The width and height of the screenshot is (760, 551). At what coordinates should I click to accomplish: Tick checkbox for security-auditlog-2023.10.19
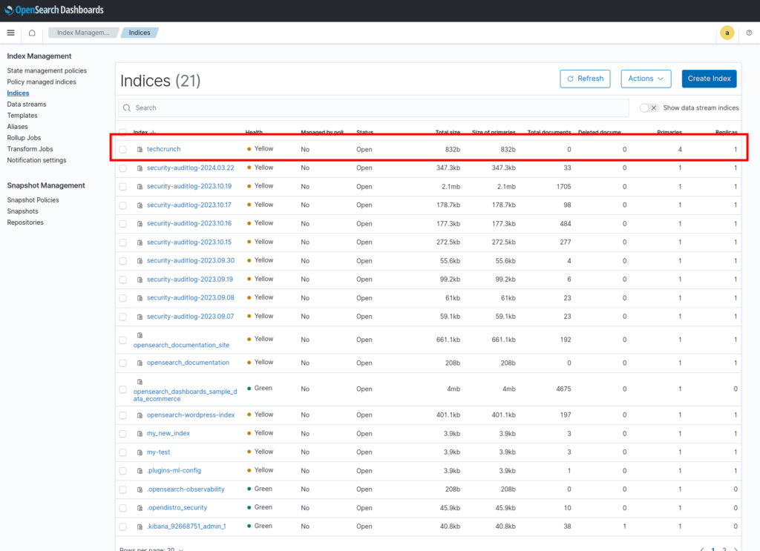coord(123,186)
